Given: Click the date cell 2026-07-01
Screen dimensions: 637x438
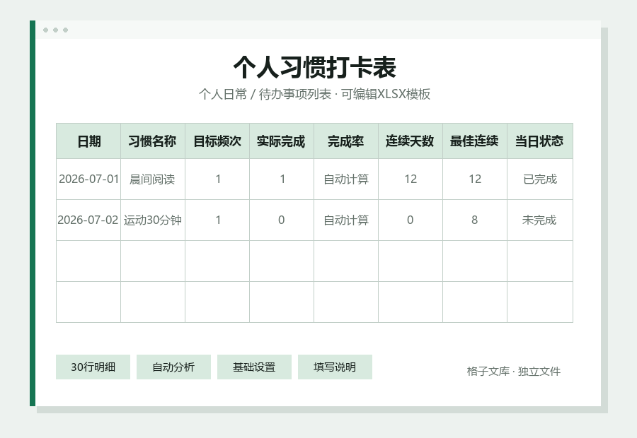Looking at the screenshot, I should (x=88, y=179).
